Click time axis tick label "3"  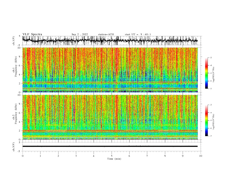point(76,156)
